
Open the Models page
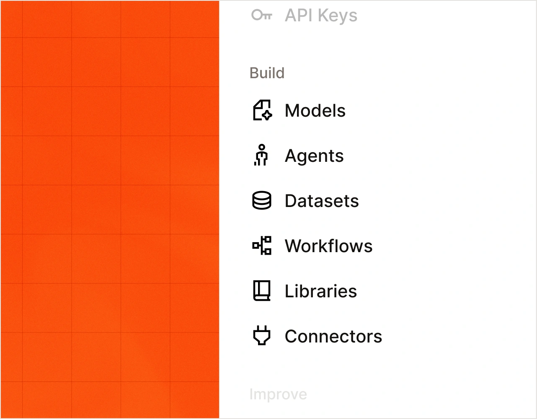click(x=315, y=111)
